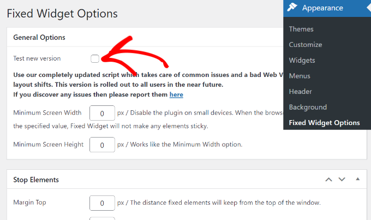This screenshot has height=220, width=371.
Task: Click the "Test new version" label text
Action: [x=37, y=58]
